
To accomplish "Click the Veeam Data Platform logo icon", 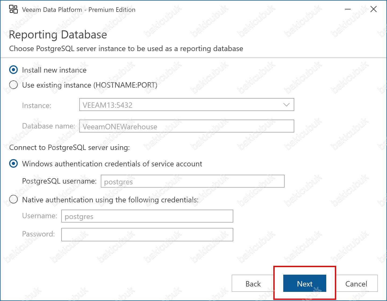I will tap(13, 9).
